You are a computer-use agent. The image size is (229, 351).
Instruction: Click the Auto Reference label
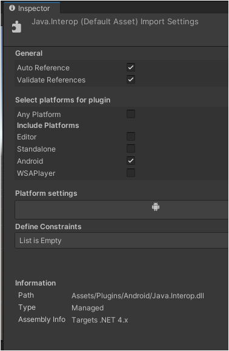(43, 68)
